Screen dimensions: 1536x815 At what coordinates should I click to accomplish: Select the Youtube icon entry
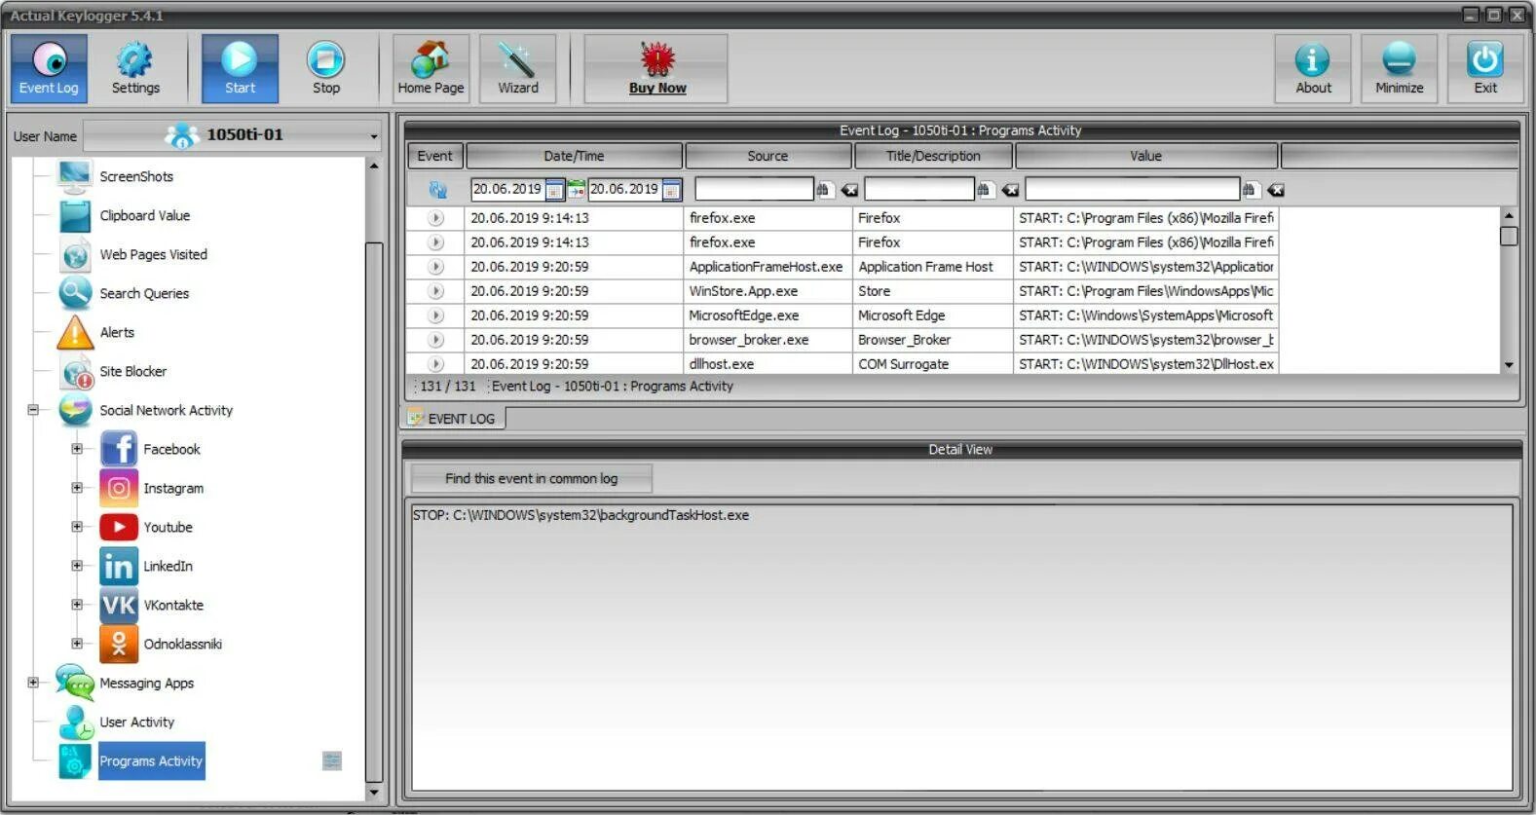click(119, 527)
